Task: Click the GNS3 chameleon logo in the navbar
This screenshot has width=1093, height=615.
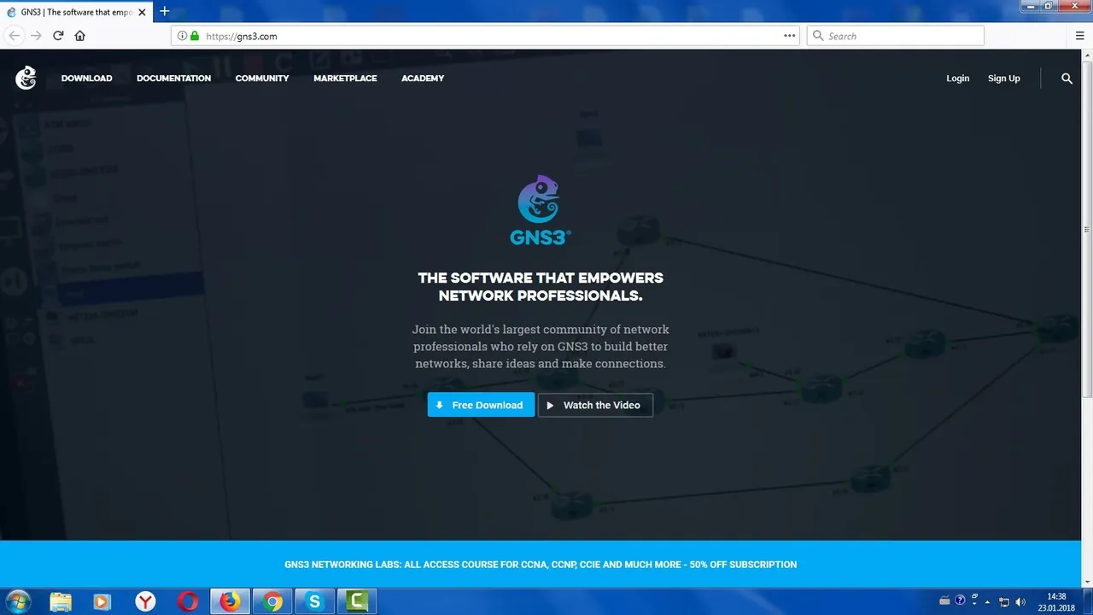Action: pyautogui.click(x=26, y=78)
